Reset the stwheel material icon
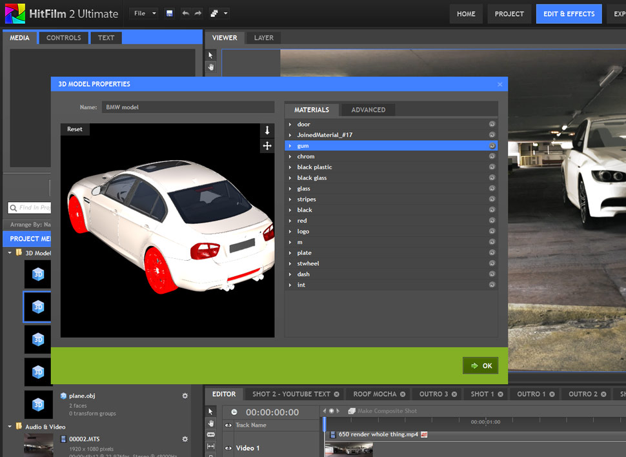The width and height of the screenshot is (626, 457). [x=492, y=263]
